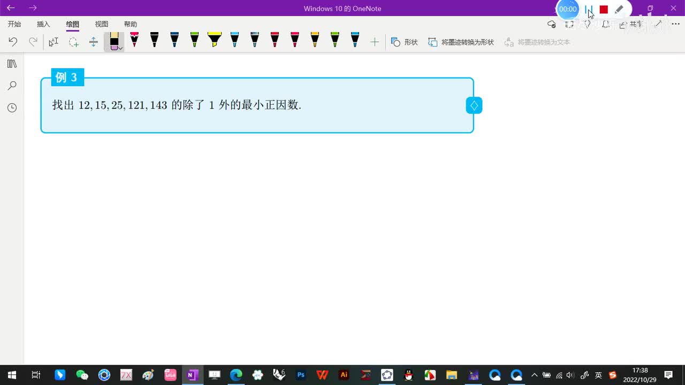Select the yellow highlighter
Screen dimensions: 685x385
click(215, 40)
